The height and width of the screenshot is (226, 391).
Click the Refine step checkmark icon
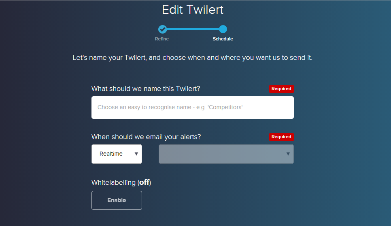point(162,29)
